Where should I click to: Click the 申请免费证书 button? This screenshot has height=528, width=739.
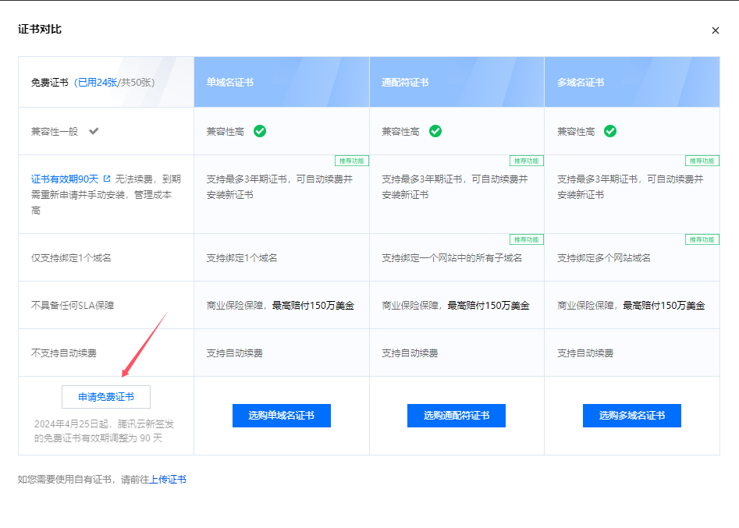coord(106,397)
